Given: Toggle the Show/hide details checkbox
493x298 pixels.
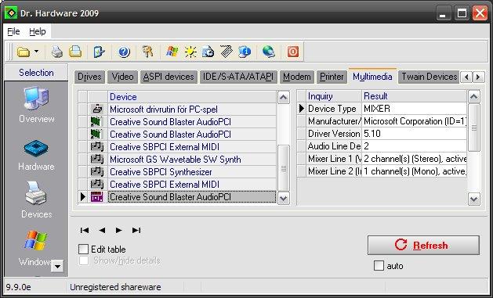Looking at the screenshot, I should [x=84, y=260].
